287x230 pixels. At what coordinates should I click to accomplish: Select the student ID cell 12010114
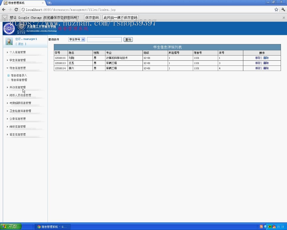pyautogui.click(x=61, y=68)
